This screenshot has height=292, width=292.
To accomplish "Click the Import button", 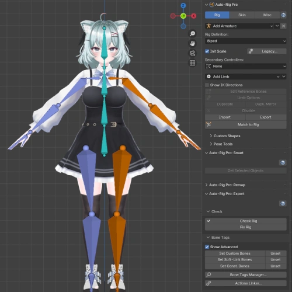I will coord(225,117).
